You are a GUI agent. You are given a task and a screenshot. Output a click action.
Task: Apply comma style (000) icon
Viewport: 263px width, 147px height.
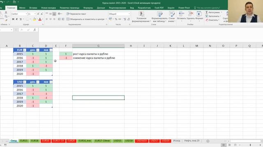click(120, 19)
